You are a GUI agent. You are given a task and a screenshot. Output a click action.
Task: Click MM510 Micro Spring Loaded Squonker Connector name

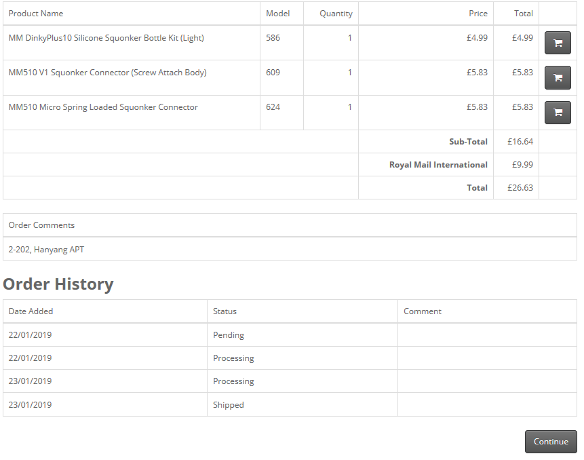[x=103, y=107]
